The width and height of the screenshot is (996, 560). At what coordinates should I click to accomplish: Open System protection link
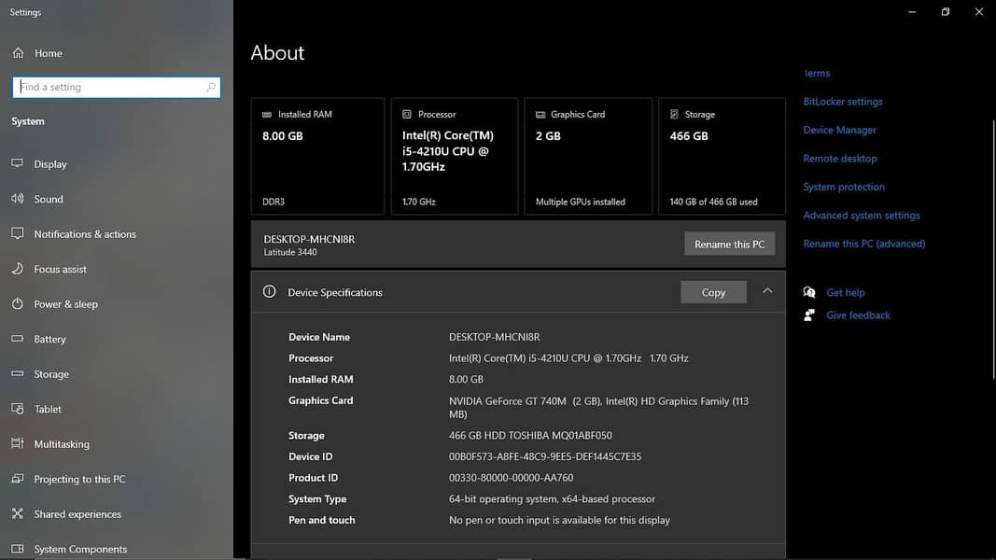click(844, 187)
